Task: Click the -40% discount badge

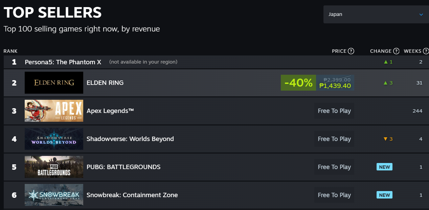Action: 298,83
